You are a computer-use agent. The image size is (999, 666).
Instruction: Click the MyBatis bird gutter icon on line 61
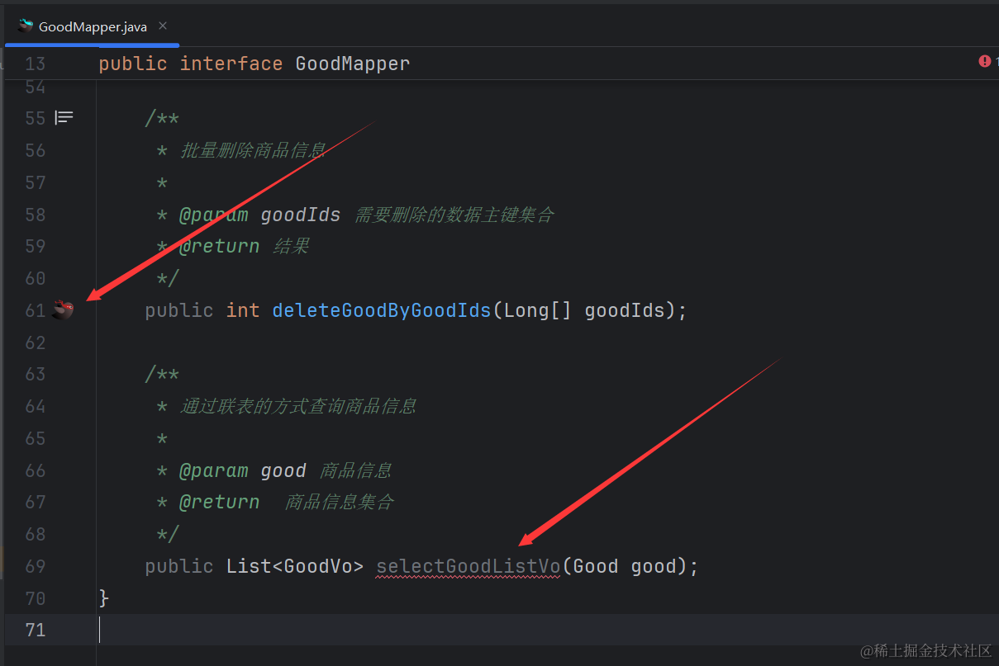click(64, 310)
